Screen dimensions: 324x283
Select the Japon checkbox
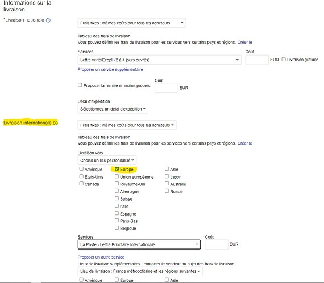point(167,176)
